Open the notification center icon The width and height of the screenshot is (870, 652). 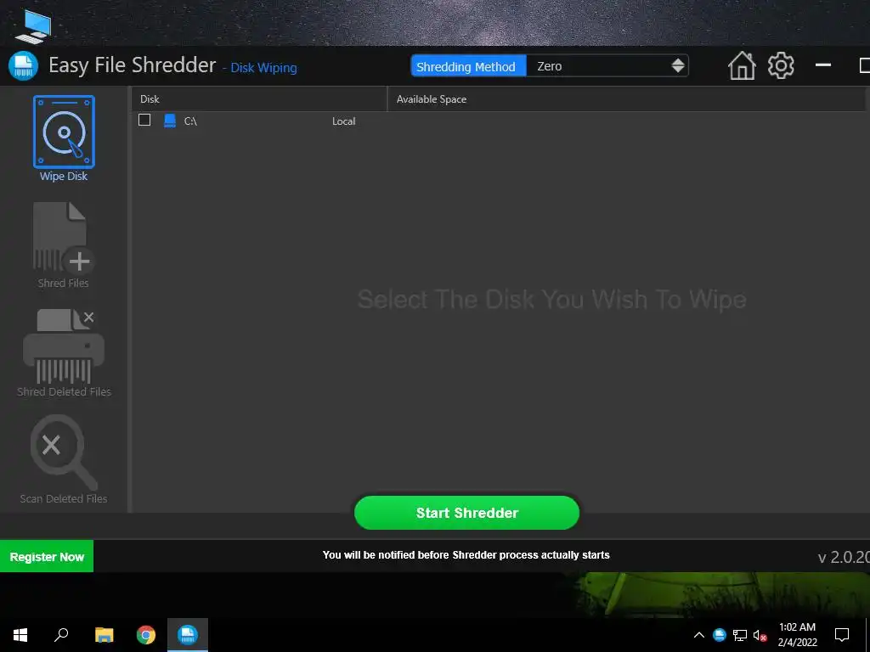(x=842, y=635)
